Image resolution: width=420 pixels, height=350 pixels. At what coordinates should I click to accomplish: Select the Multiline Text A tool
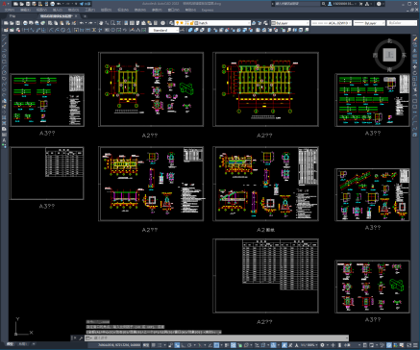point(4,140)
